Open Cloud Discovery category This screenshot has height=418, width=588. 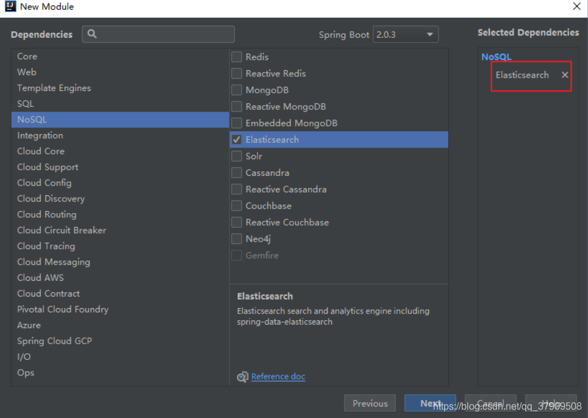120,198
